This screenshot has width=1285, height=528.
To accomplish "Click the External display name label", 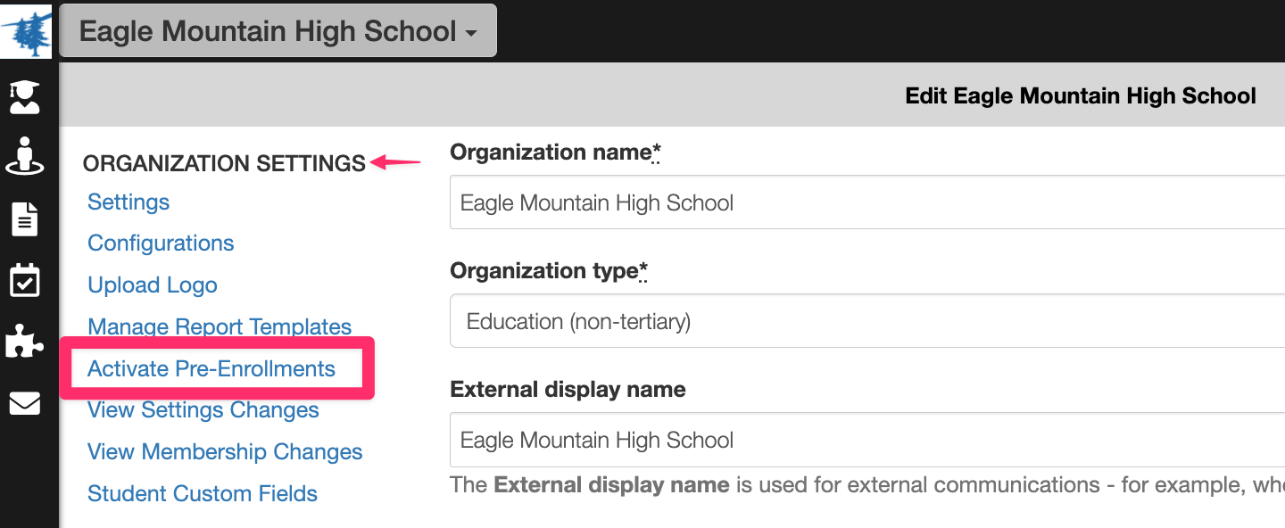I will tap(568, 390).
